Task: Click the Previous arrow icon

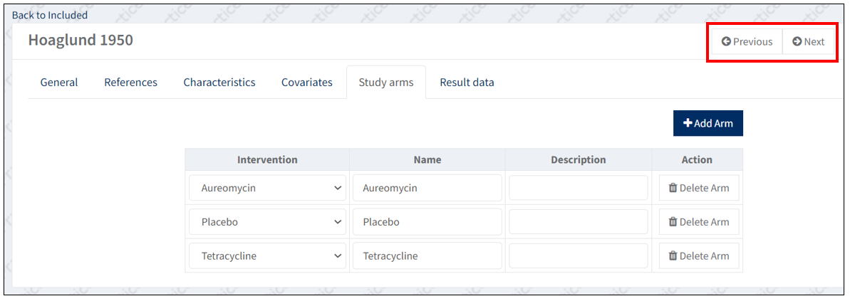Action: [726, 42]
